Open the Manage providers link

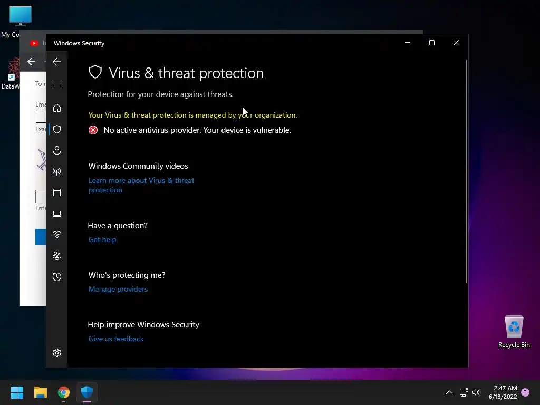point(118,290)
